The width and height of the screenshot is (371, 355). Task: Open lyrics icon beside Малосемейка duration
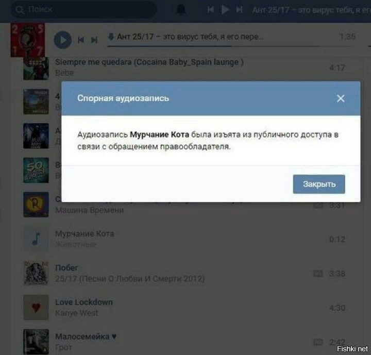[x=318, y=342]
